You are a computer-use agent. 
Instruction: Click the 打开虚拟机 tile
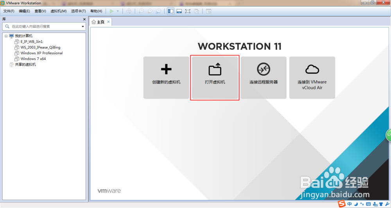(215, 78)
